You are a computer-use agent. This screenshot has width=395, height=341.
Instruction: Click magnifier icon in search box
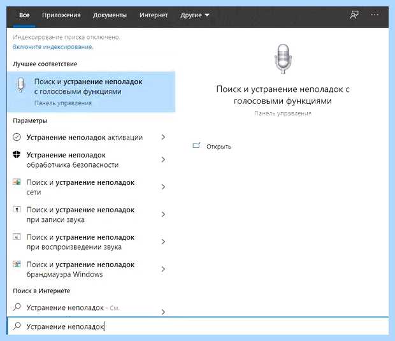(17, 326)
